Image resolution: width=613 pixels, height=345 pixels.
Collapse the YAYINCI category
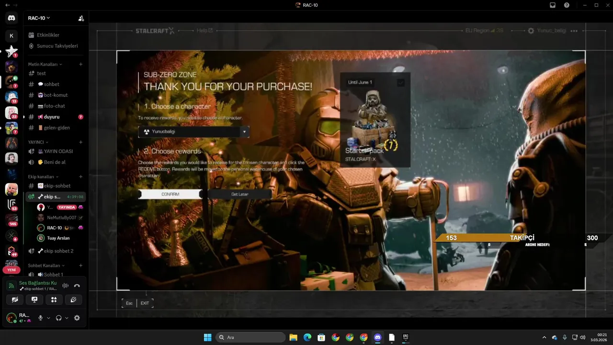(x=38, y=142)
